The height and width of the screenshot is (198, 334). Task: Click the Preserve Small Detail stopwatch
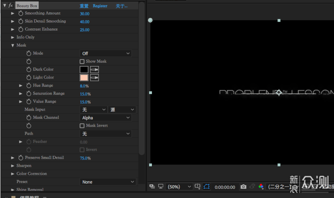(20, 158)
